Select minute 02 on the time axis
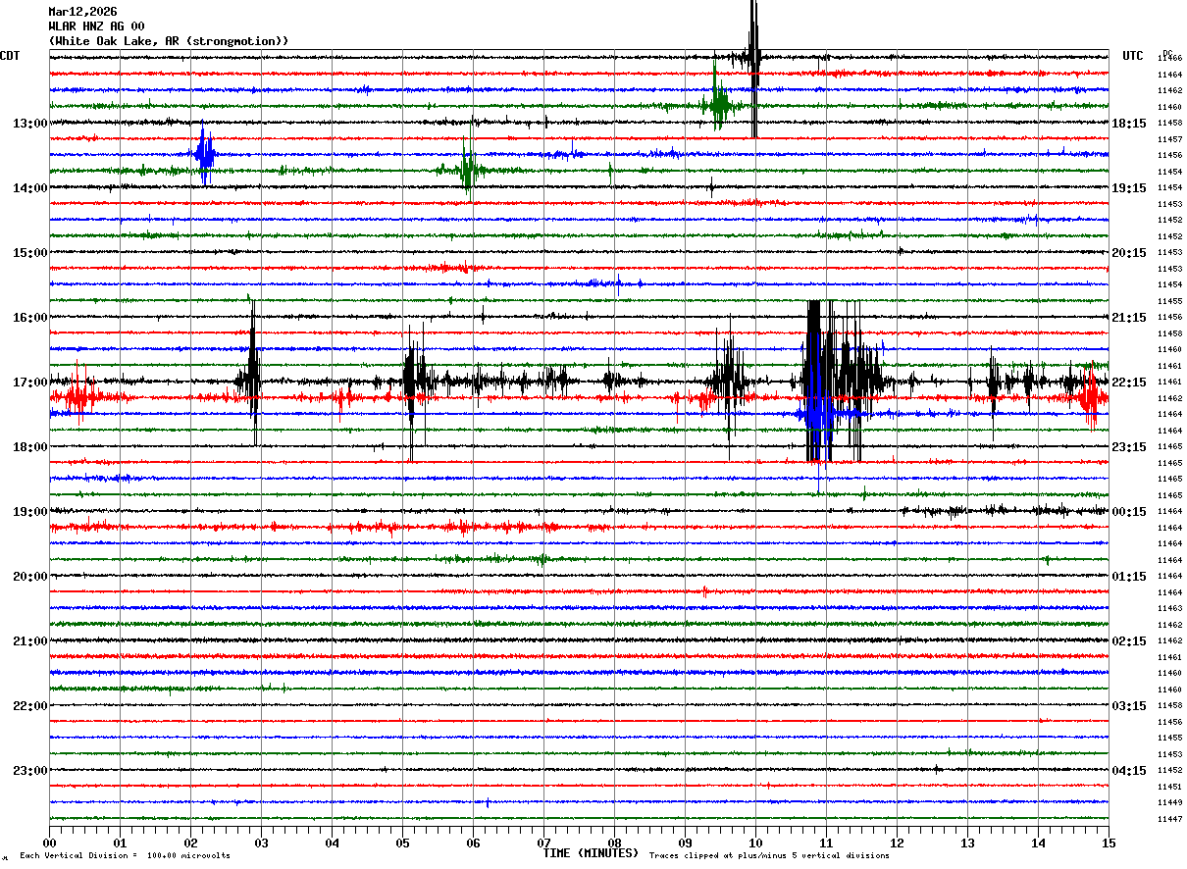Viewport: 1187px width, 869px height. coord(190,843)
